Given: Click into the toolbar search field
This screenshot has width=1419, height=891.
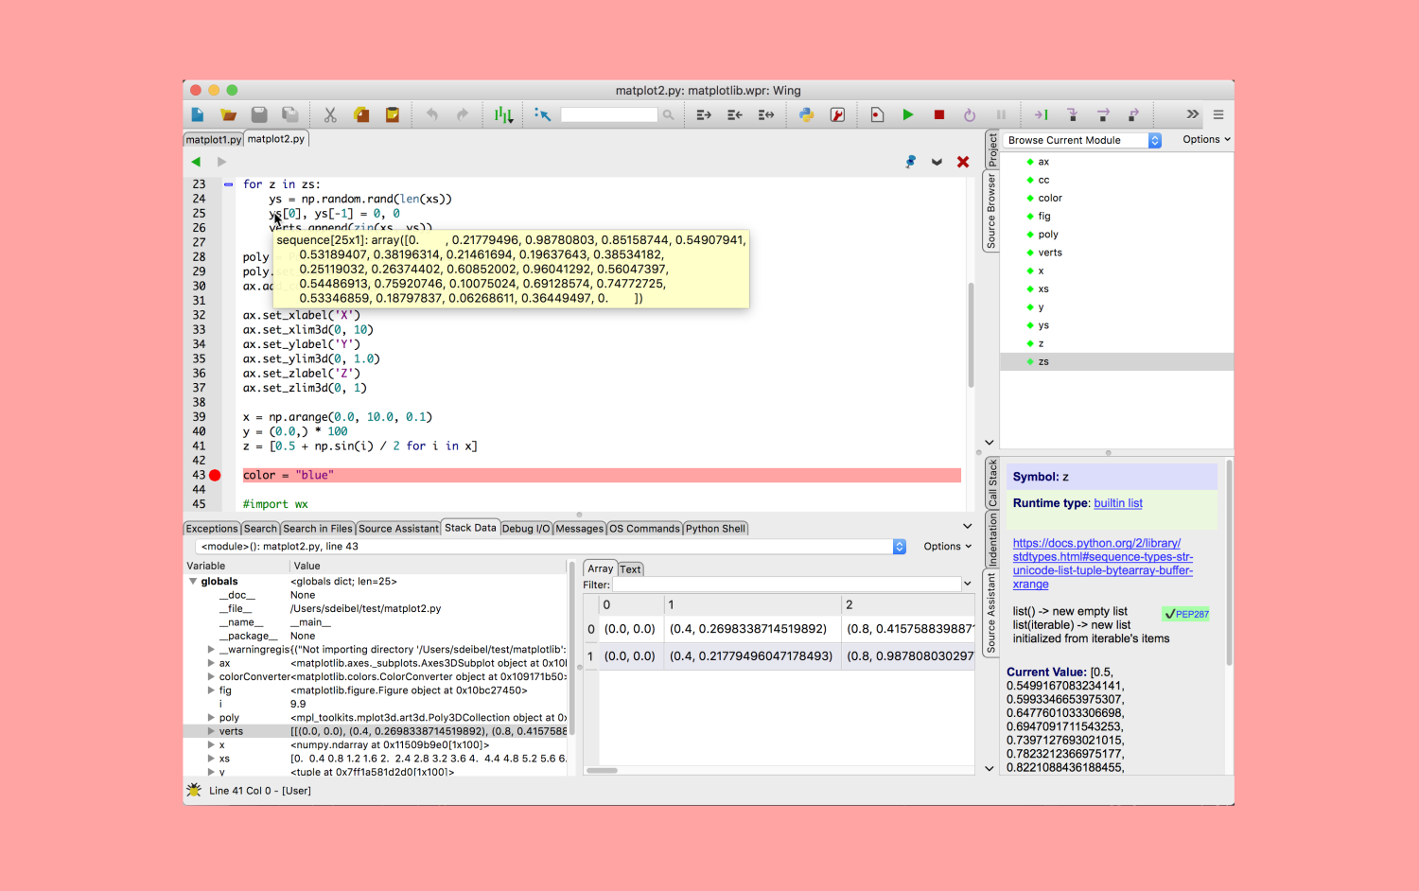Looking at the screenshot, I should coord(609,114).
